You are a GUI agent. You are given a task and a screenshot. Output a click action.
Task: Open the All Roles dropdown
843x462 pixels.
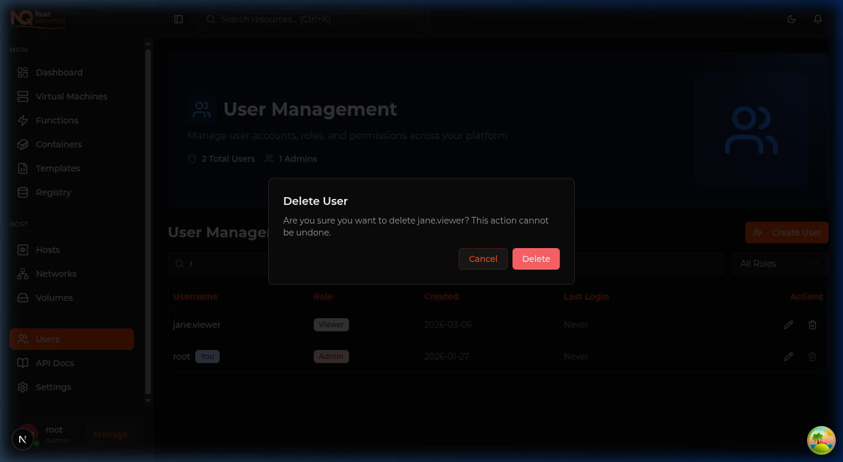point(780,264)
